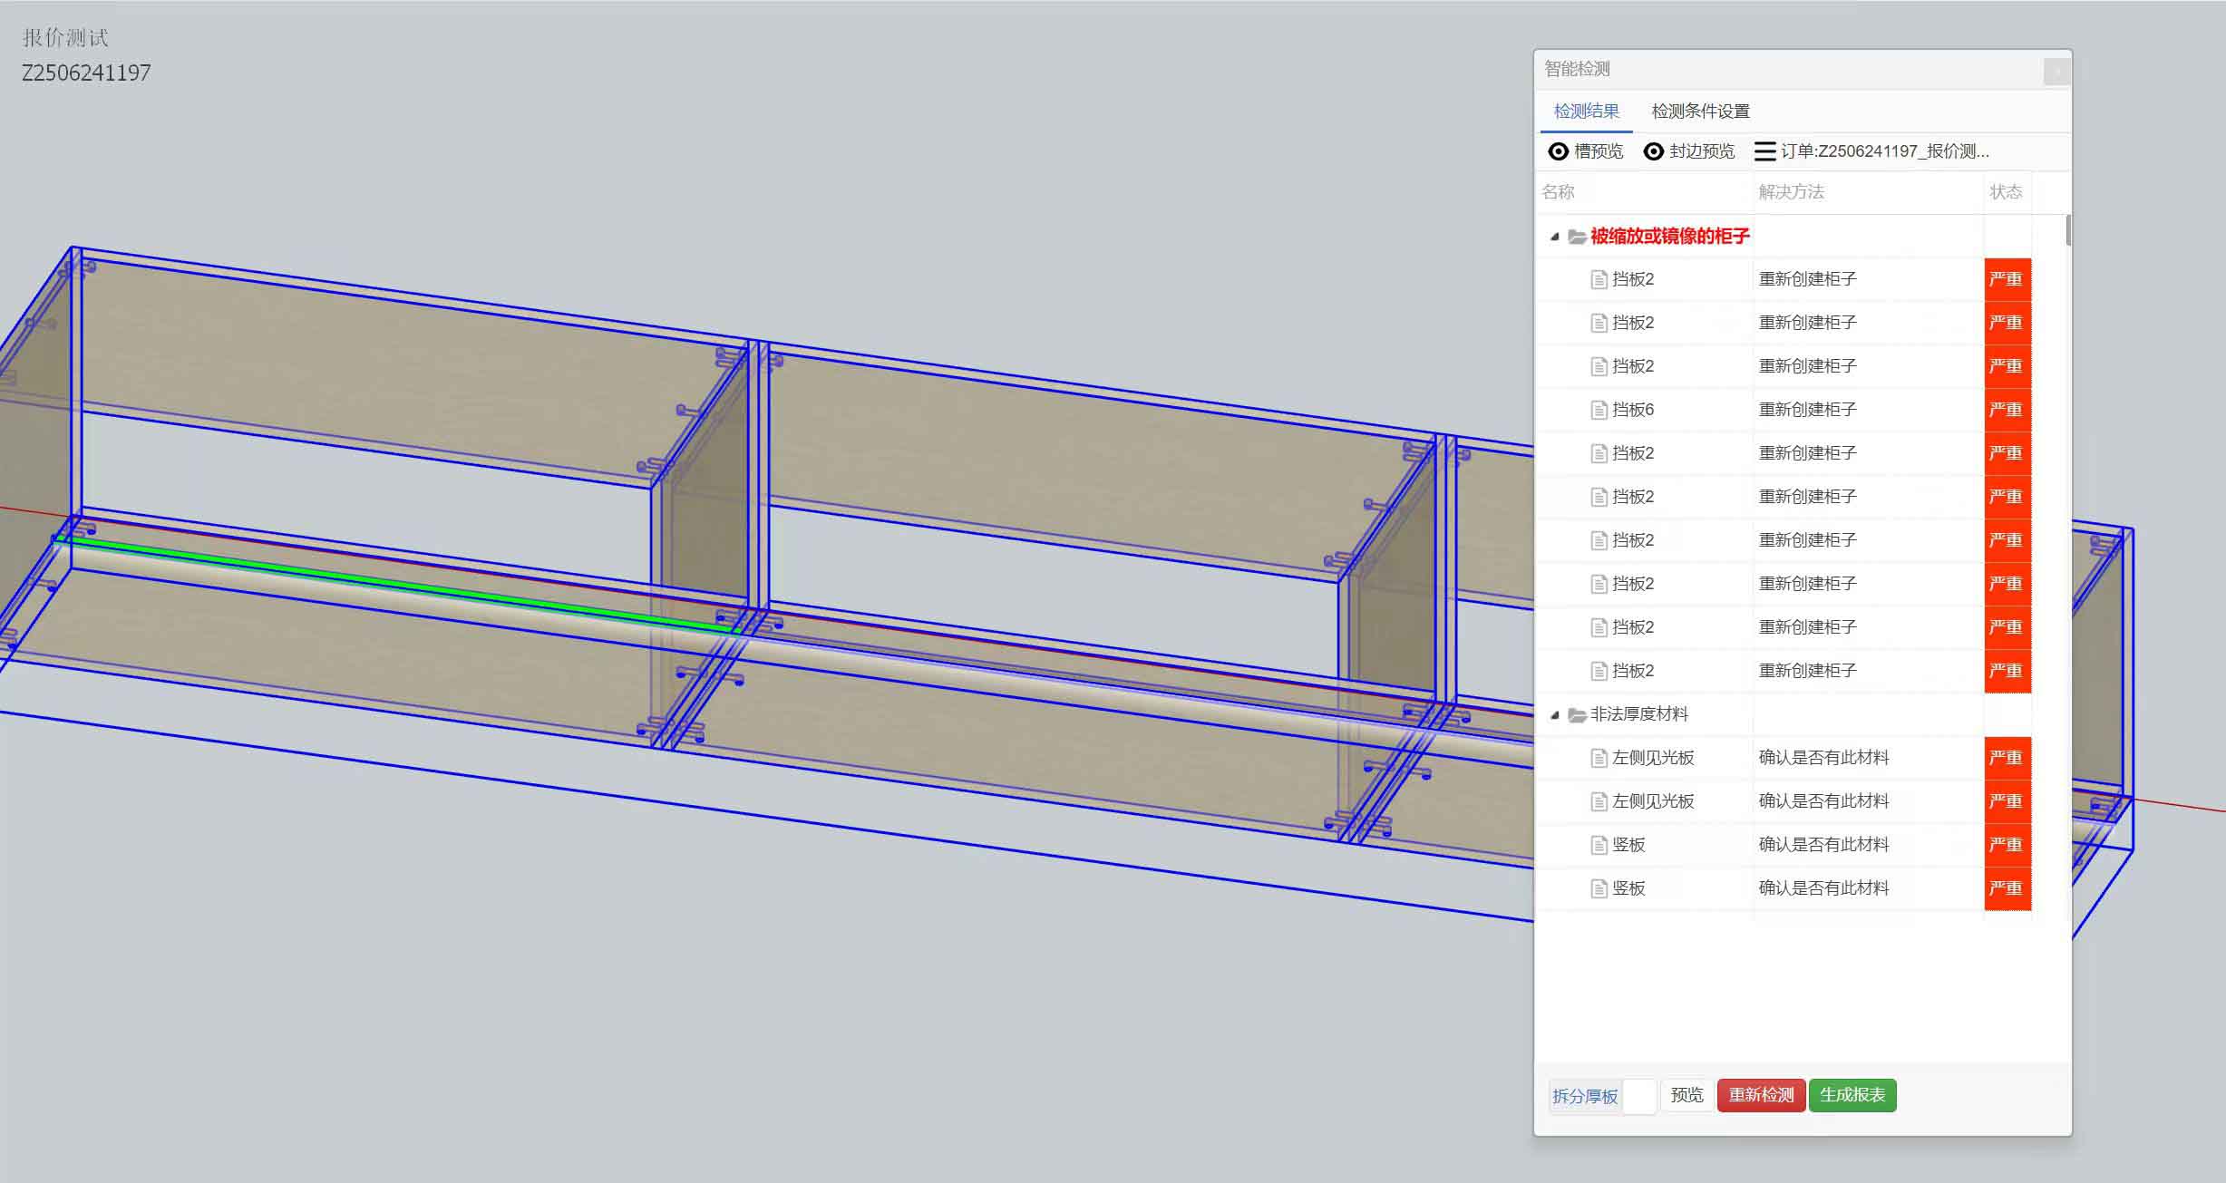
Task: Open the order list hamburger menu icon
Action: tap(1764, 151)
